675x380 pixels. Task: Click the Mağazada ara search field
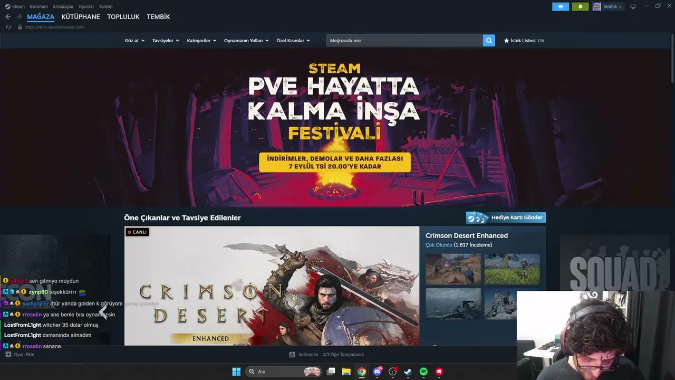[404, 41]
